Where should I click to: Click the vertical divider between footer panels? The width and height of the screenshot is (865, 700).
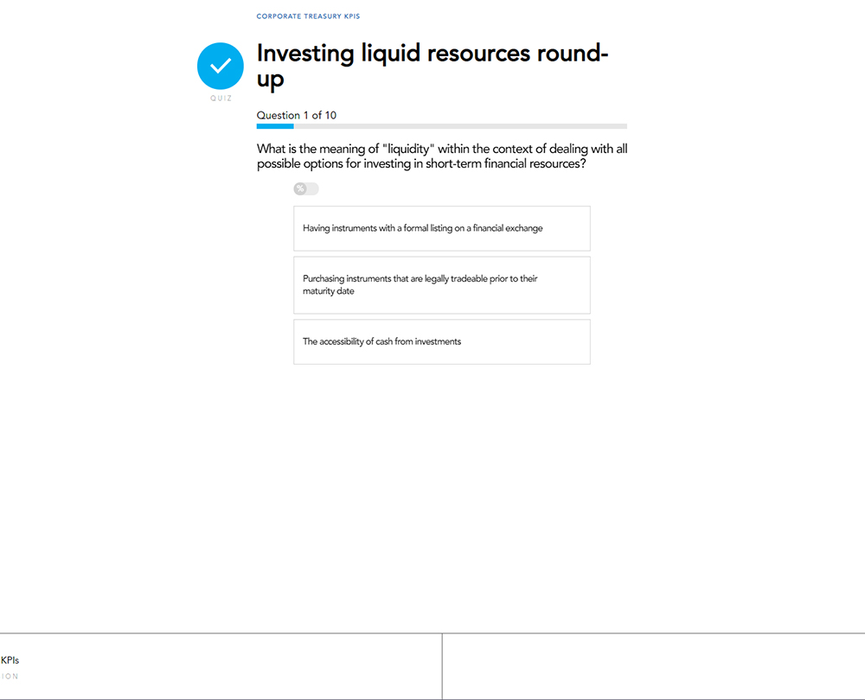point(442,666)
